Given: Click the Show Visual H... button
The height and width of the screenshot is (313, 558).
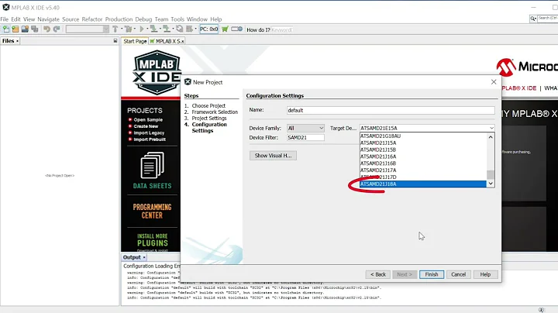Looking at the screenshot, I should click(273, 156).
